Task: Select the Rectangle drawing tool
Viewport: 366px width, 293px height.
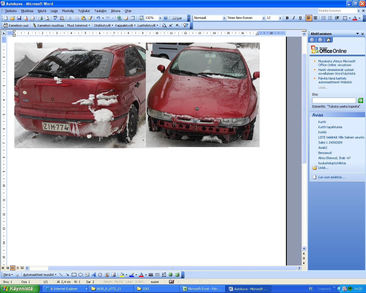Action: click(74, 275)
